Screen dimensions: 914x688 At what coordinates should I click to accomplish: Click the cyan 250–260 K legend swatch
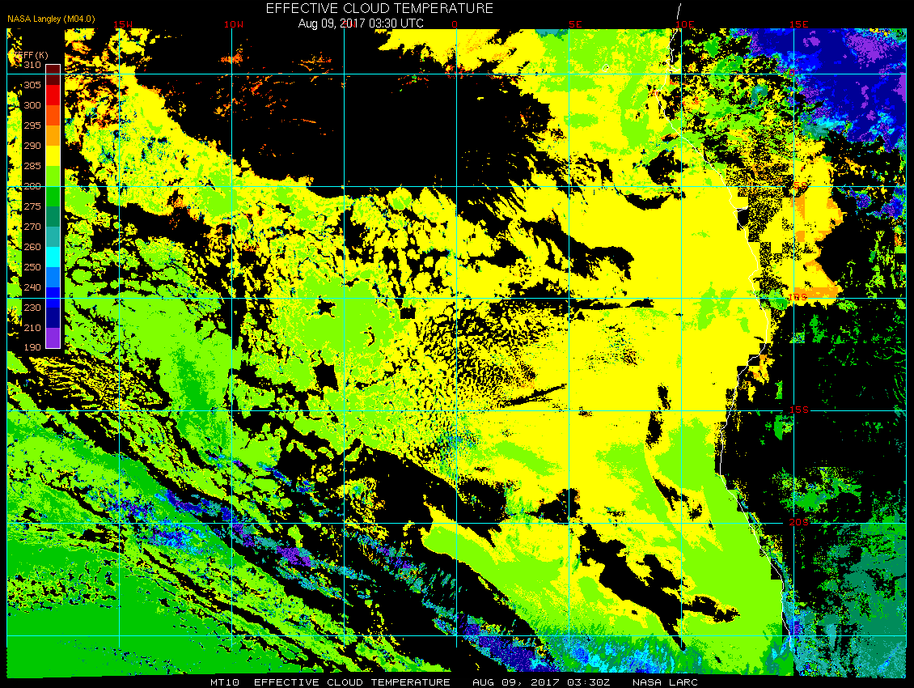53,257
